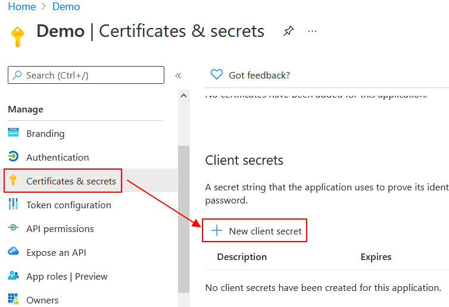Screen dimensions: 449x307
Task: Click the Expose an API cloud icon
Action: [14, 252]
